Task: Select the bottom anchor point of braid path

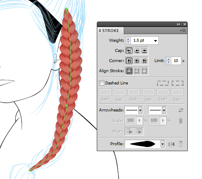Action: 29,171
